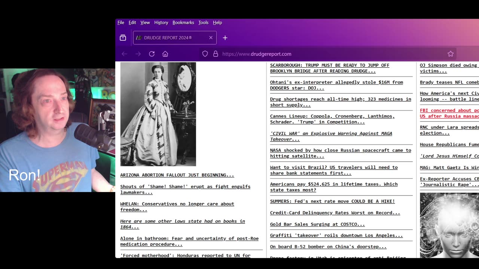Open the Credit-Card Delinquency Rates link
This screenshot has width=479, height=269.
coord(335,213)
